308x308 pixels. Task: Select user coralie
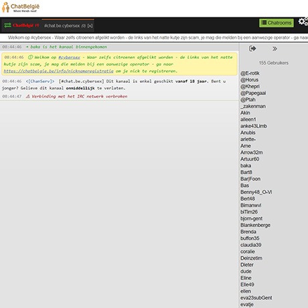pos(248,252)
